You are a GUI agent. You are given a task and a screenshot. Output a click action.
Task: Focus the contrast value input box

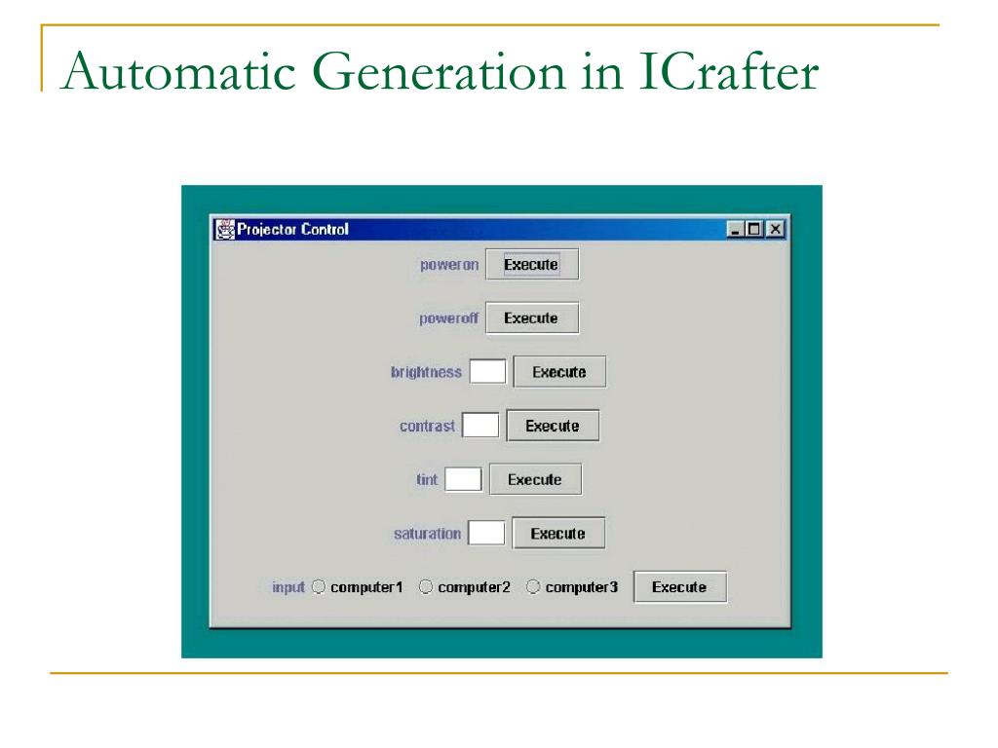click(480, 425)
